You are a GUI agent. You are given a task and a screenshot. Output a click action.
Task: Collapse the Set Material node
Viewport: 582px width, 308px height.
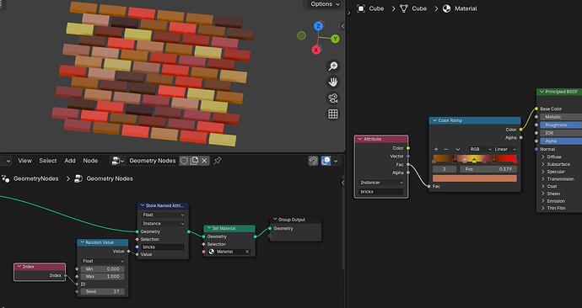click(209, 228)
